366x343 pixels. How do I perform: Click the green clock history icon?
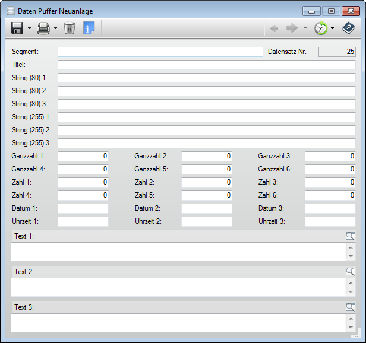pos(321,28)
